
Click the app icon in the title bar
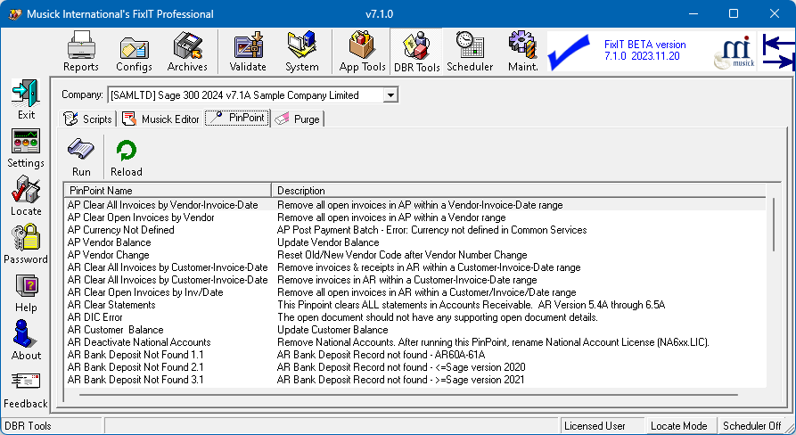click(x=15, y=13)
